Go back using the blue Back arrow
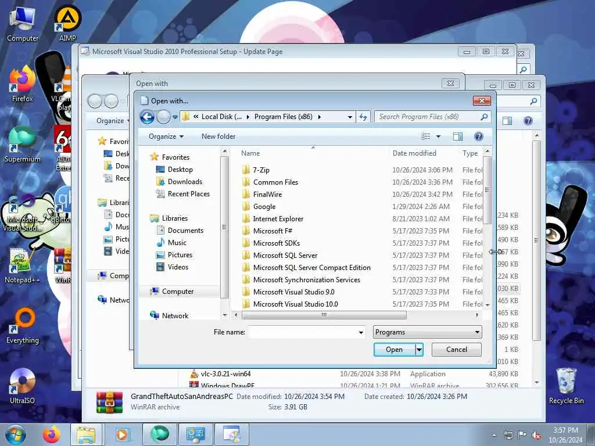 pos(147,117)
